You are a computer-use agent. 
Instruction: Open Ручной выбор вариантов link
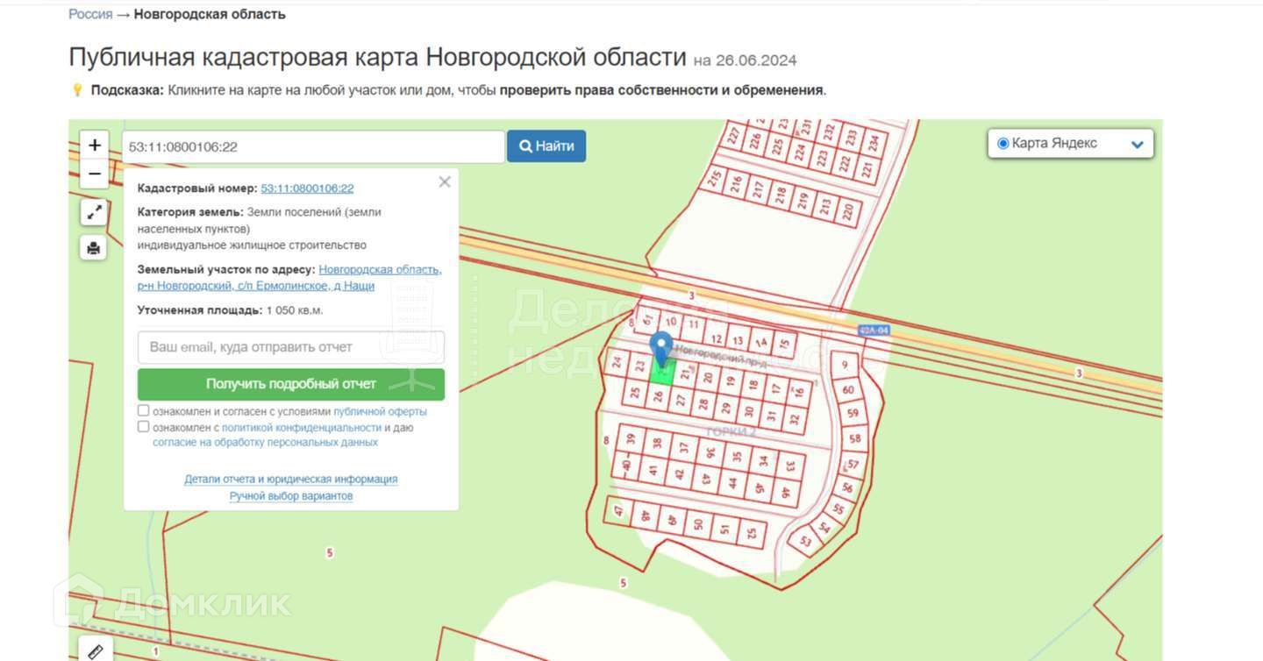click(291, 496)
